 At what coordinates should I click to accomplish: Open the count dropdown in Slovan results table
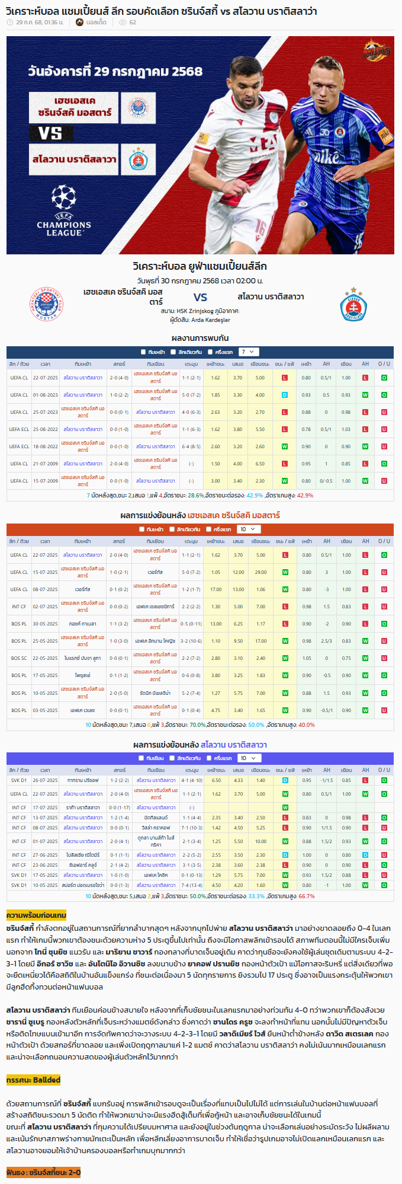tap(249, 758)
